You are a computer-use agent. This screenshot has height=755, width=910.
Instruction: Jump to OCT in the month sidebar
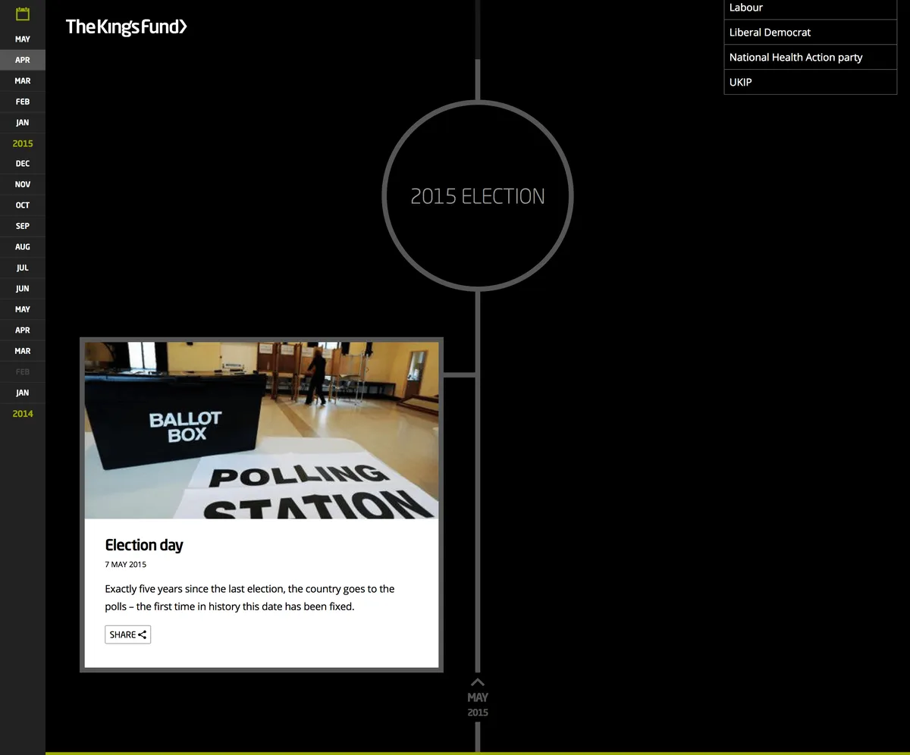(x=23, y=205)
